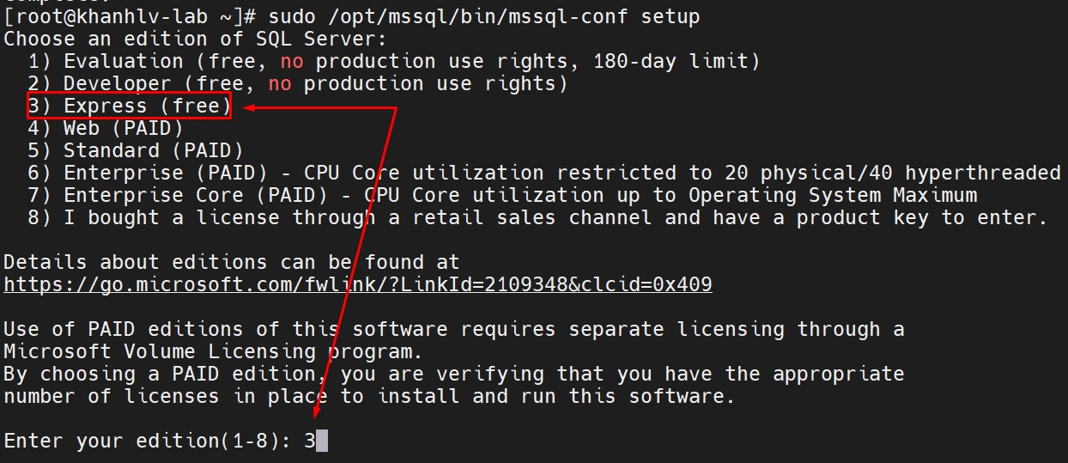The width and height of the screenshot is (1068, 463).
Task: Click the terminal cursor block after 3
Action: coord(322,442)
